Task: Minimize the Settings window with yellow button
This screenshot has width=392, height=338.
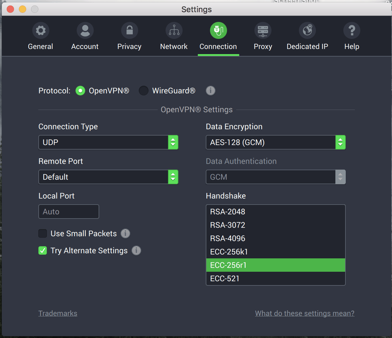Action: click(x=23, y=9)
